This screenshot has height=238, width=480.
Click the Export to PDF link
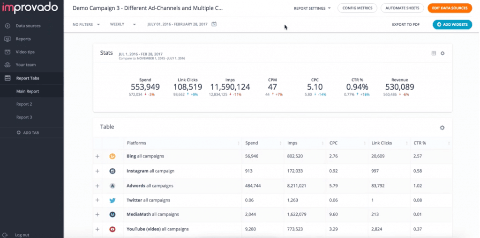(405, 24)
